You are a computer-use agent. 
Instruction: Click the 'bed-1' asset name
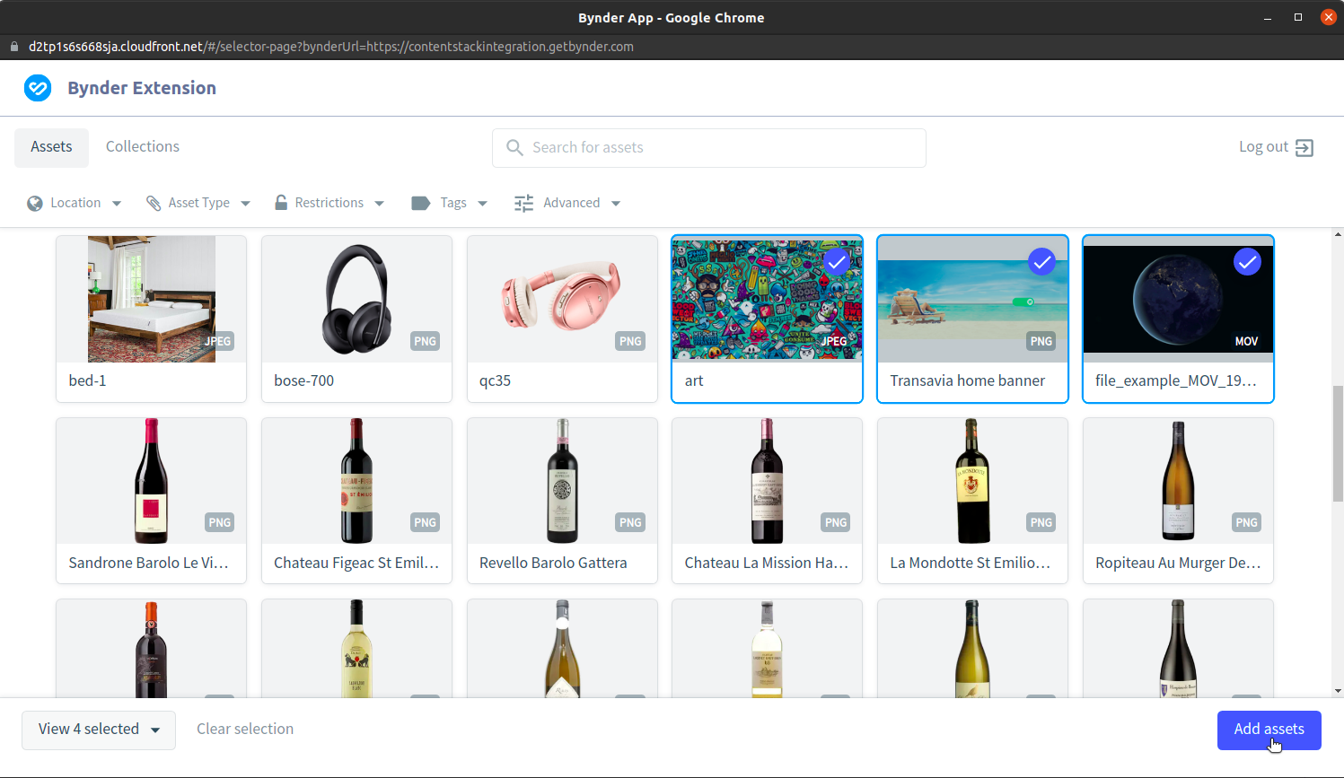(x=87, y=381)
